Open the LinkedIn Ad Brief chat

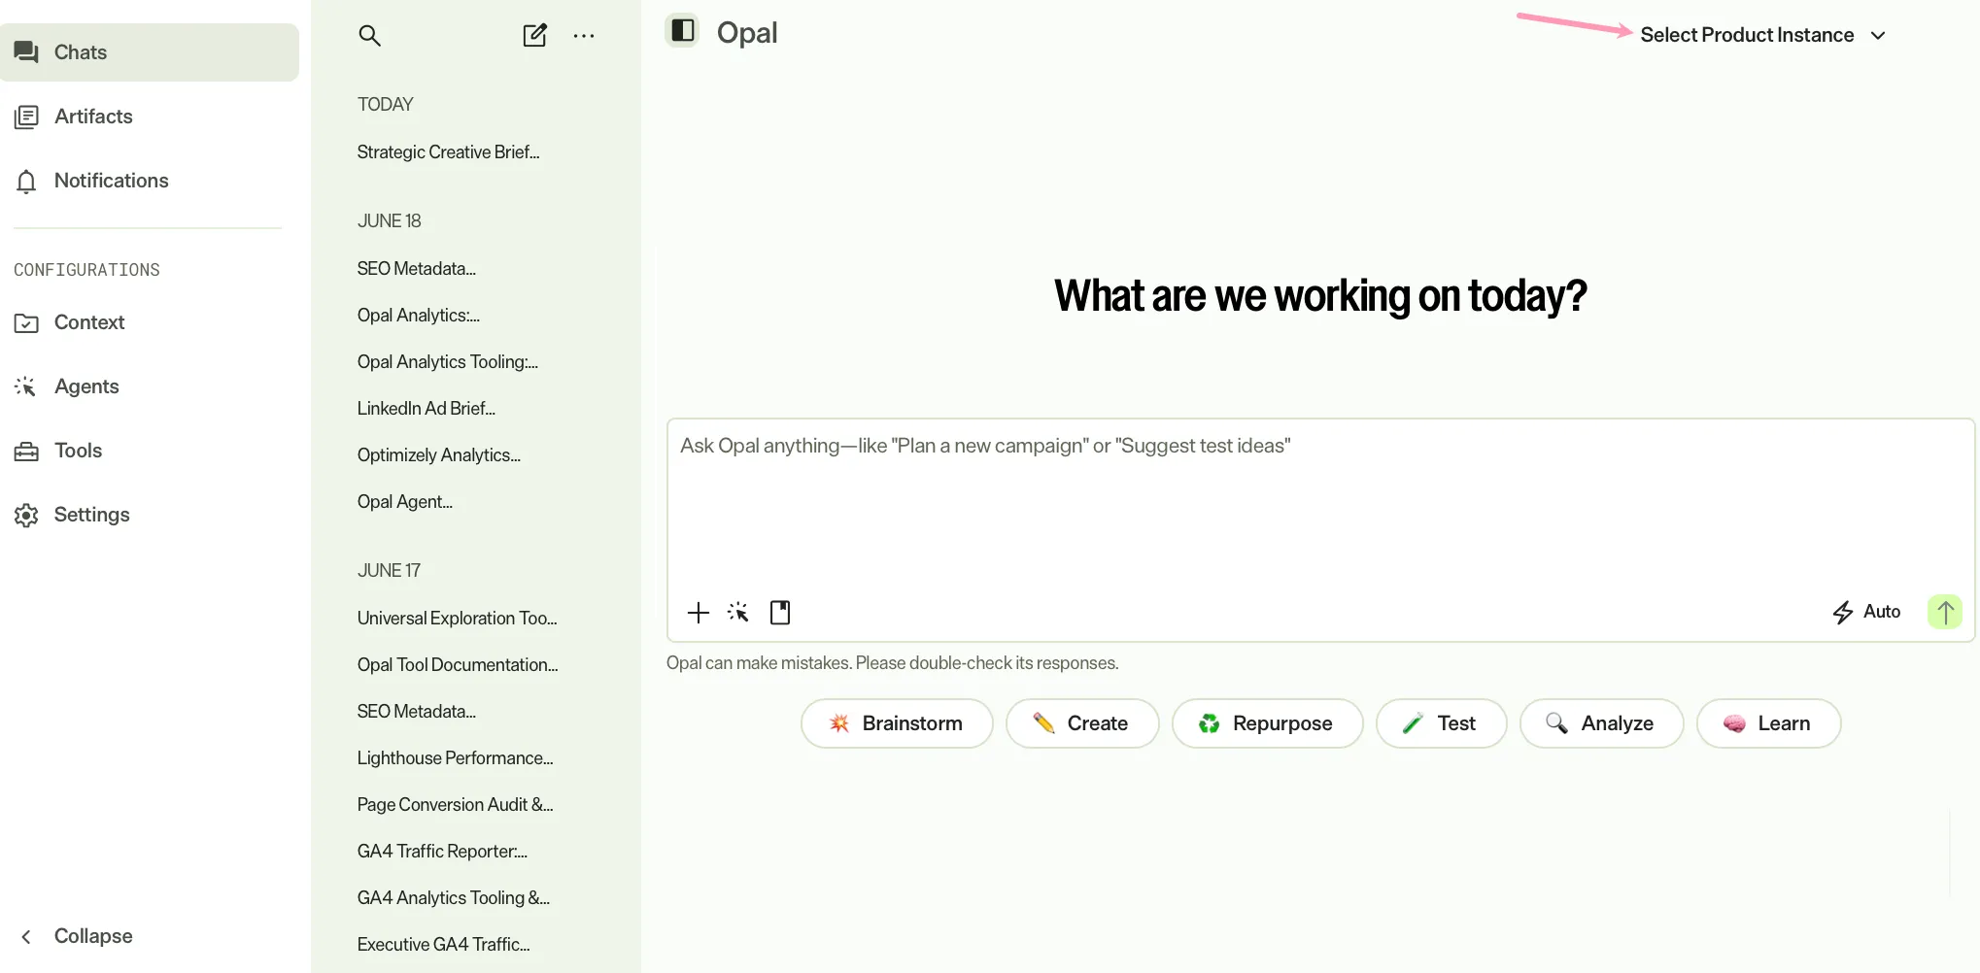[427, 409]
